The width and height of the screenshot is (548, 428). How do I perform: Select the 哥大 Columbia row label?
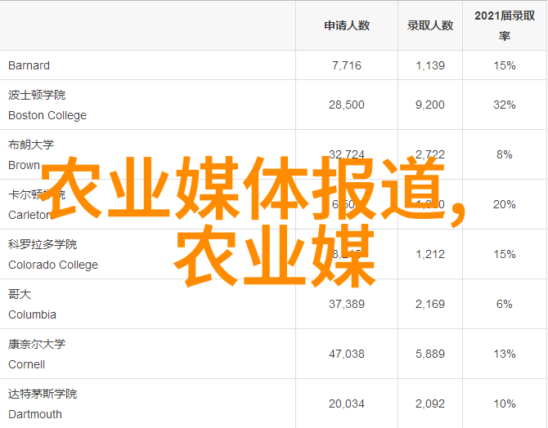pos(32,305)
